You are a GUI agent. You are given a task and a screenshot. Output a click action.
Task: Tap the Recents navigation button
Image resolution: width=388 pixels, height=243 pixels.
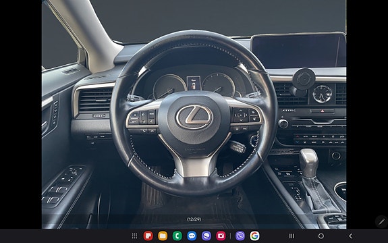pyautogui.click(x=292, y=236)
